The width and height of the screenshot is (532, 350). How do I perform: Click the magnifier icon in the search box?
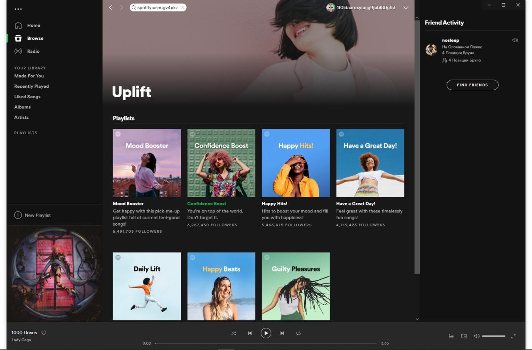pos(133,7)
